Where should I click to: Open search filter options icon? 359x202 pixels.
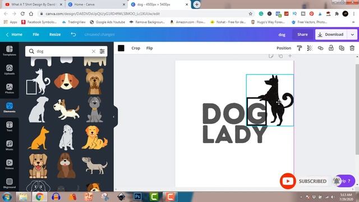pyautogui.click(x=102, y=51)
